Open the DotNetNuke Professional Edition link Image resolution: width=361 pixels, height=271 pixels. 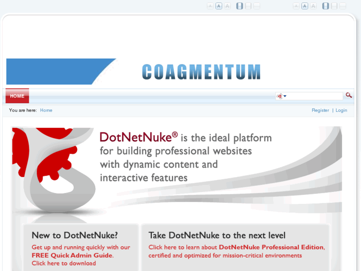tap(272, 247)
